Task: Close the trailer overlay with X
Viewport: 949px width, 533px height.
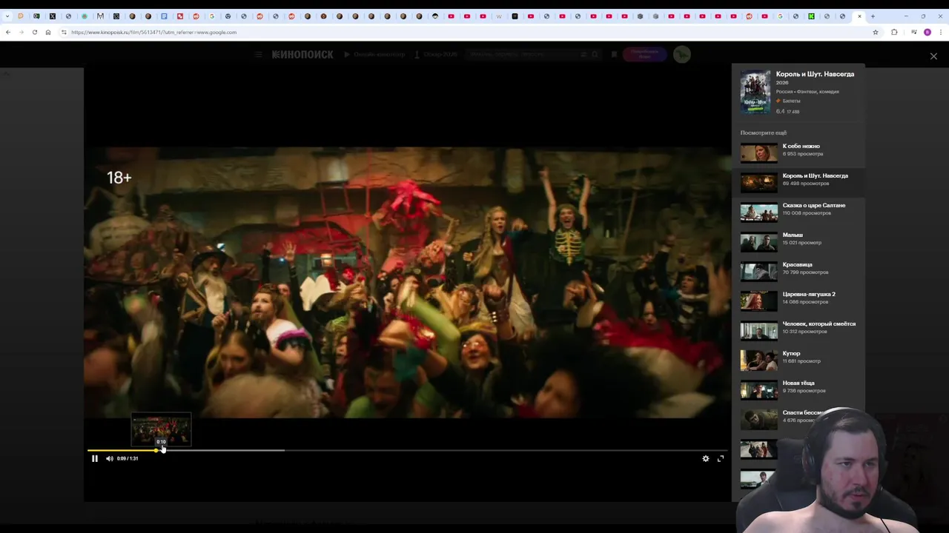Action: click(x=933, y=56)
